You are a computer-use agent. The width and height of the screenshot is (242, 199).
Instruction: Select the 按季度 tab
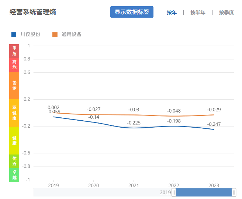click(x=226, y=13)
